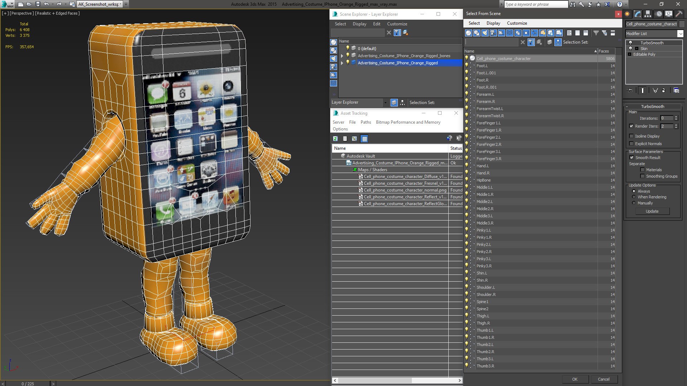Open Select menu in Scene Explorer
The width and height of the screenshot is (687, 386).
340,24
